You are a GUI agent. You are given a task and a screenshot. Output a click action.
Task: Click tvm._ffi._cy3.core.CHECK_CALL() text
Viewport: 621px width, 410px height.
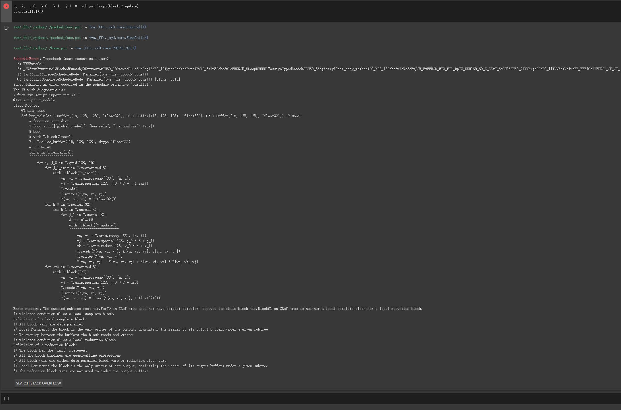click(106, 48)
